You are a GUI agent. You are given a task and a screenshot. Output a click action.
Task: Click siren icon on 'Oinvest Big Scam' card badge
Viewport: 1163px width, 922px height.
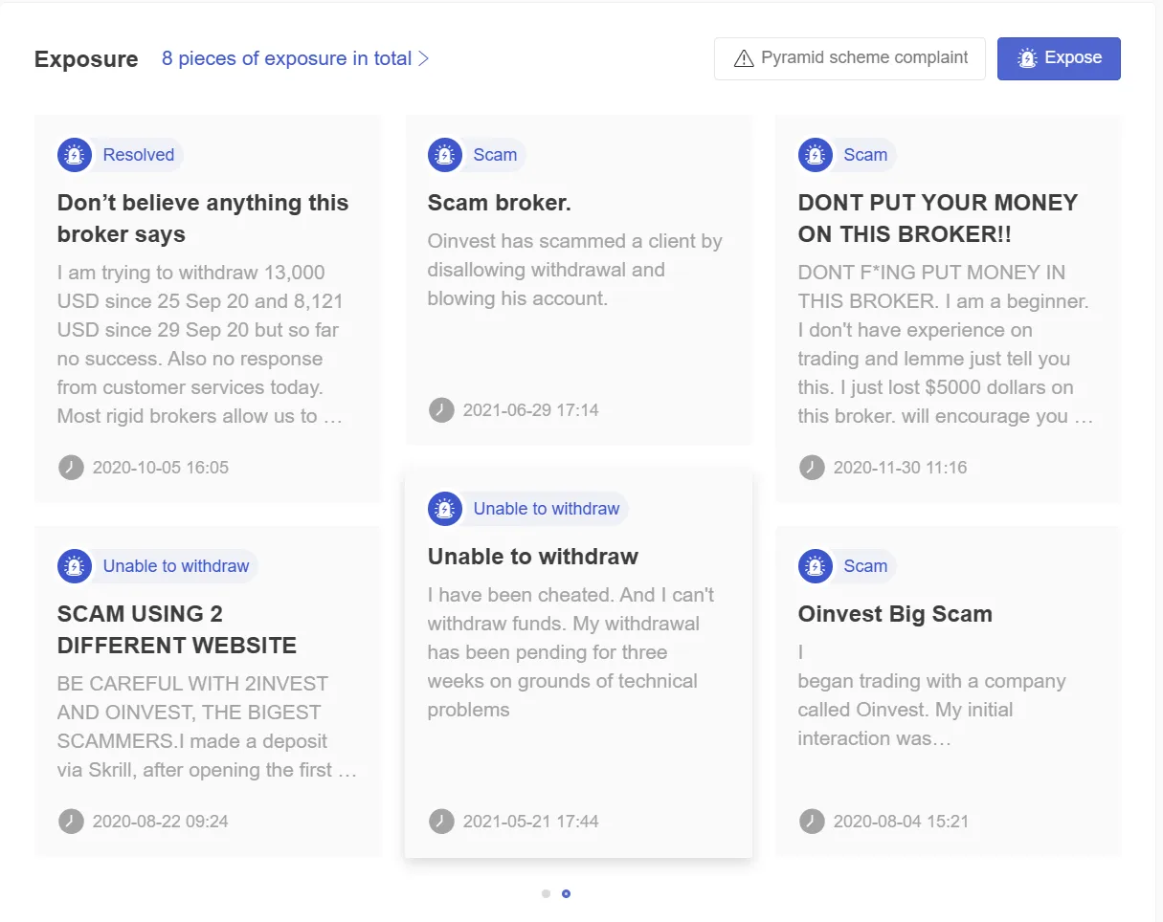point(816,566)
